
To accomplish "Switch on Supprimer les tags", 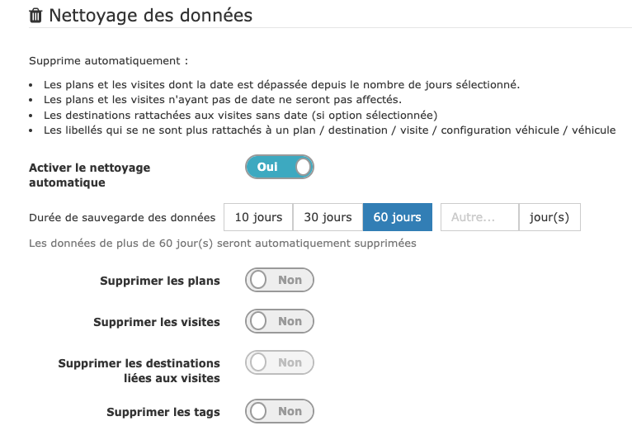I will pyautogui.click(x=280, y=411).
